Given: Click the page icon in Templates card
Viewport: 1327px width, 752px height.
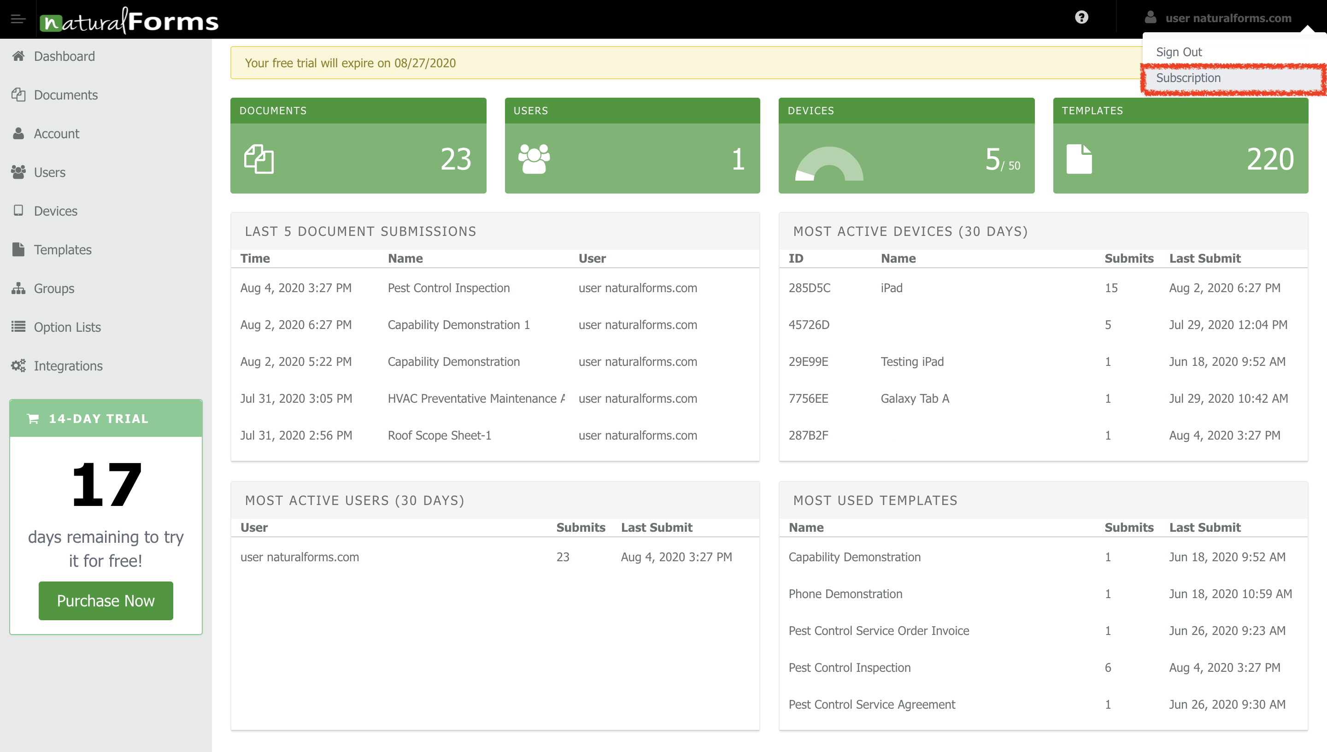Looking at the screenshot, I should point(1079,159).
